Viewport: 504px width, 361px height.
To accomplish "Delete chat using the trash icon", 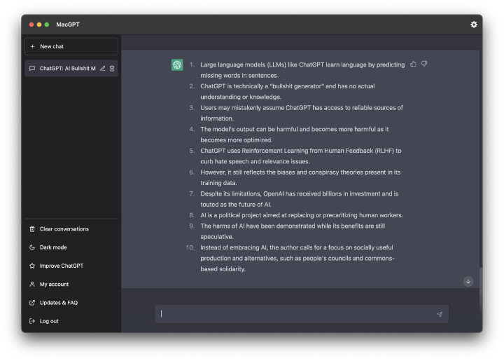I will point(112,68).
